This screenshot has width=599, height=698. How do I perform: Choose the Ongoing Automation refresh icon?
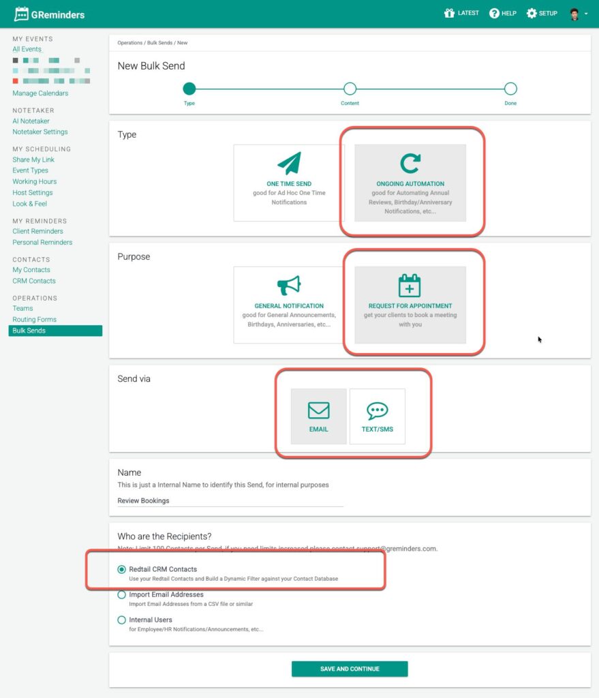[x=410, y=164]
